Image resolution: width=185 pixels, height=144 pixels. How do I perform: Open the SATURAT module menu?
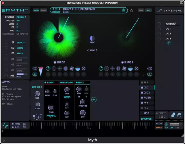click(63, 82)
